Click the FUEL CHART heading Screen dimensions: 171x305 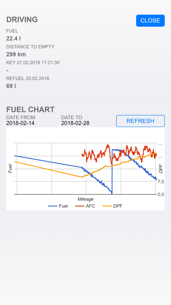[x=30, y=110]
